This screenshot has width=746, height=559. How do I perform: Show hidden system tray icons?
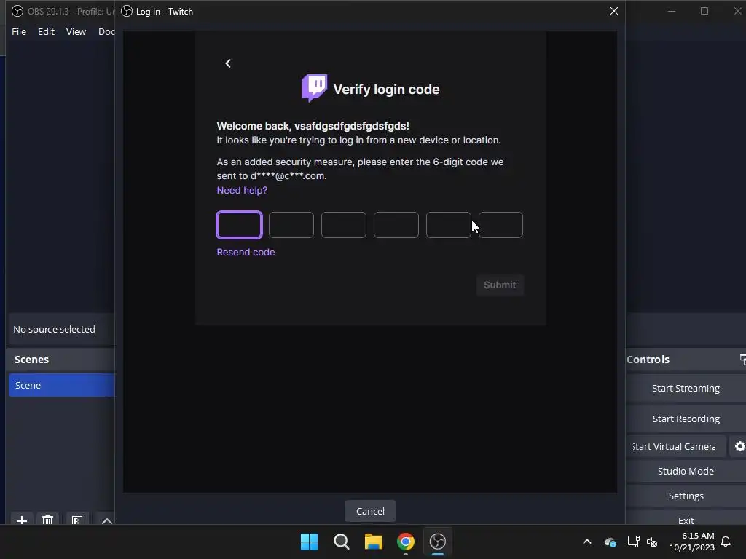(x=587, y=542)
